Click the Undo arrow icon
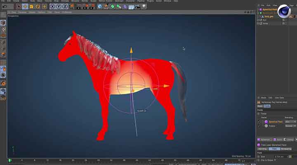Image resolution: width=297 pixels, height=165 pixels. pos(4,7)
